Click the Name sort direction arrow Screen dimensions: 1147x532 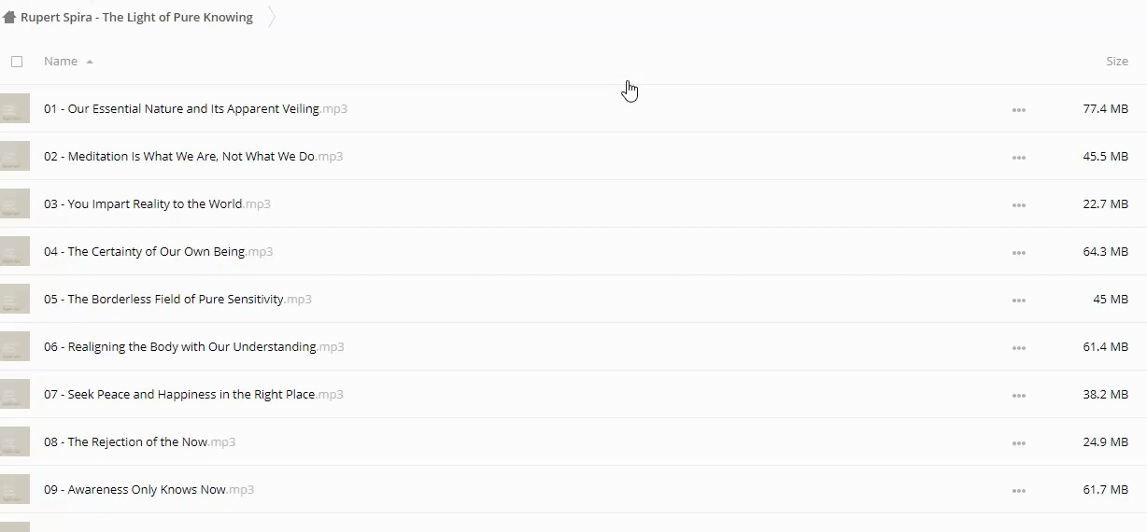90,62
